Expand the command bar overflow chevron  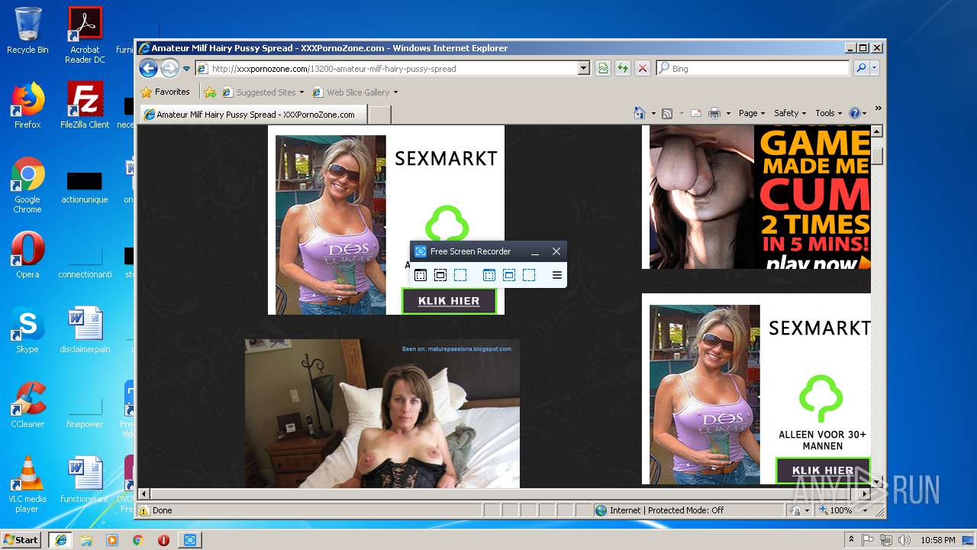[878, 108]
